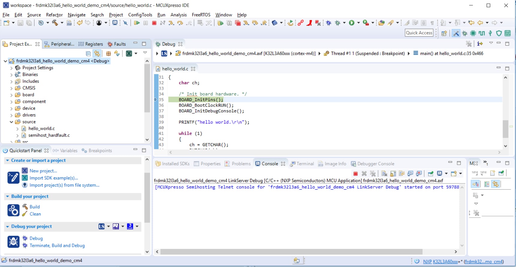Viewport: 516px width, 267px height.
Task: Toggle Scroll Lock in Console toolbar
Action: (393, 174)
